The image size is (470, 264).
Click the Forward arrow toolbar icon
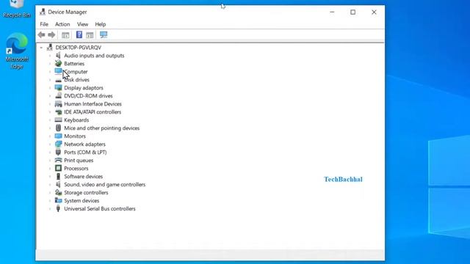[x=51, y=34]
